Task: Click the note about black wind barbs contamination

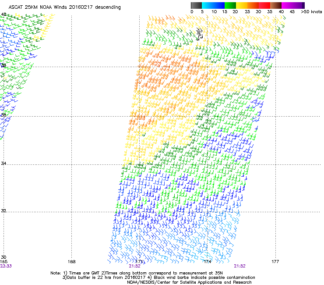Action: [201, 278]
